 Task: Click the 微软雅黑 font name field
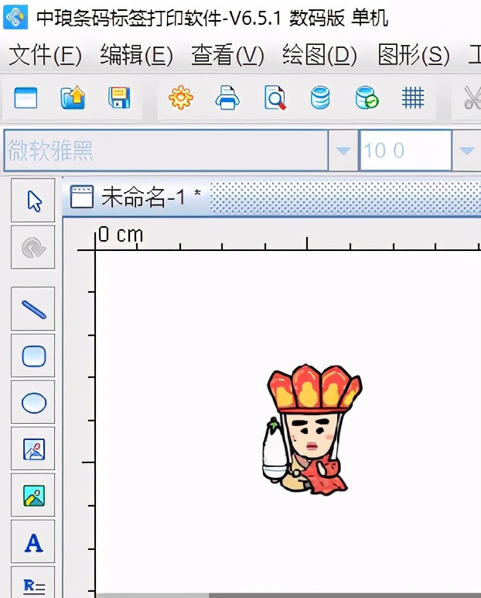point(165,150)
